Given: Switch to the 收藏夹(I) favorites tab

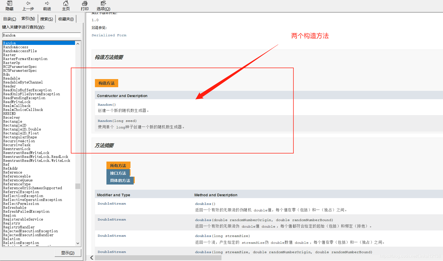Looking at the screenshot, I should 66,19.
